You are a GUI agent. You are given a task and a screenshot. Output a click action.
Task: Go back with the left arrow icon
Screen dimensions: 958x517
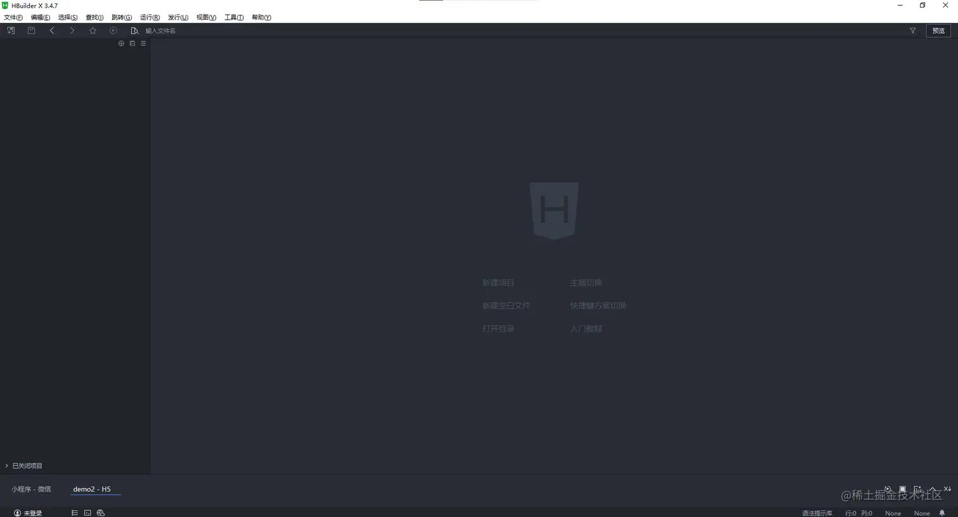click(x=52, y=30)
